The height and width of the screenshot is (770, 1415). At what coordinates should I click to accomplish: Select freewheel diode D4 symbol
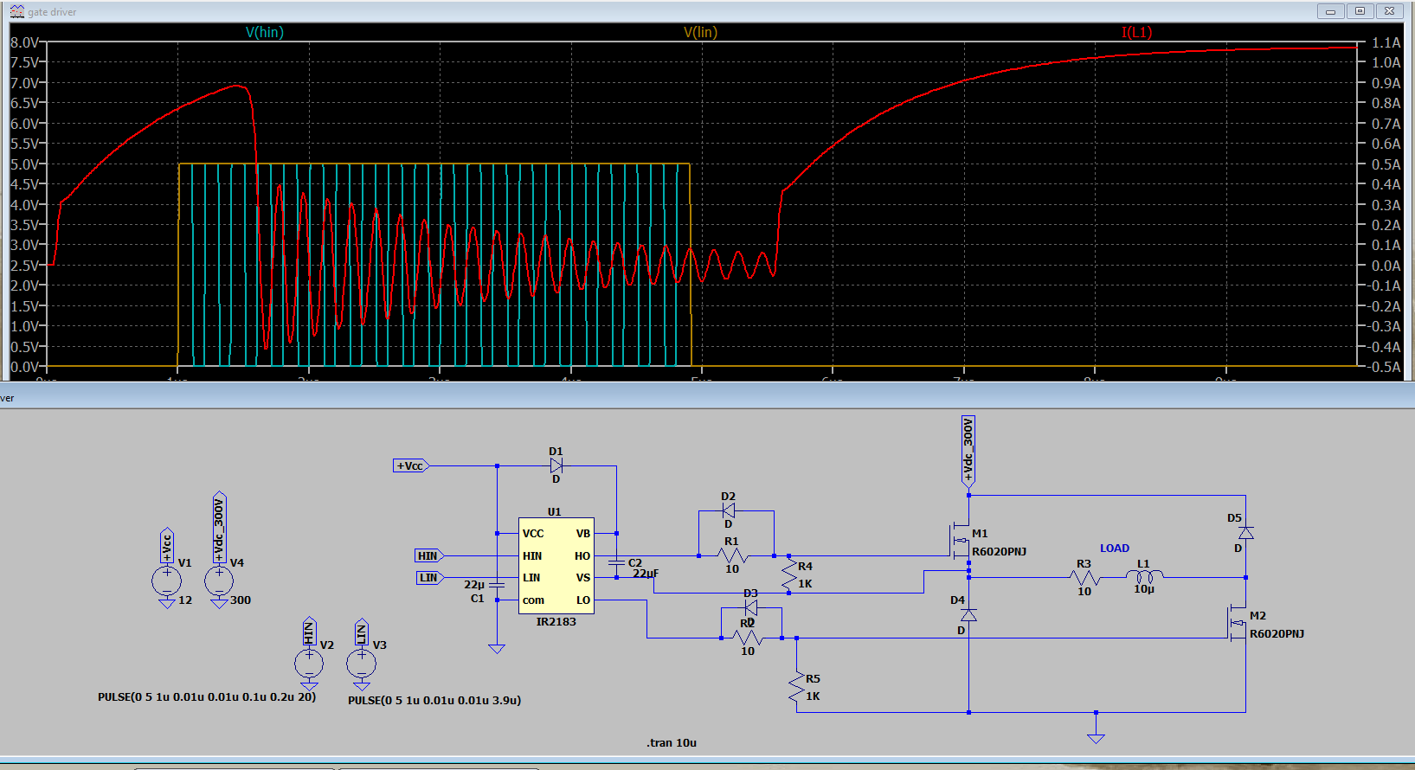[968, 614]
